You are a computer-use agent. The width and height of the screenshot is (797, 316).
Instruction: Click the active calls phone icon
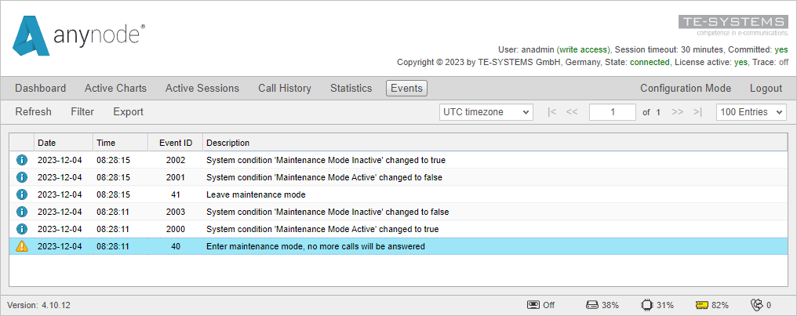(757, 305)
